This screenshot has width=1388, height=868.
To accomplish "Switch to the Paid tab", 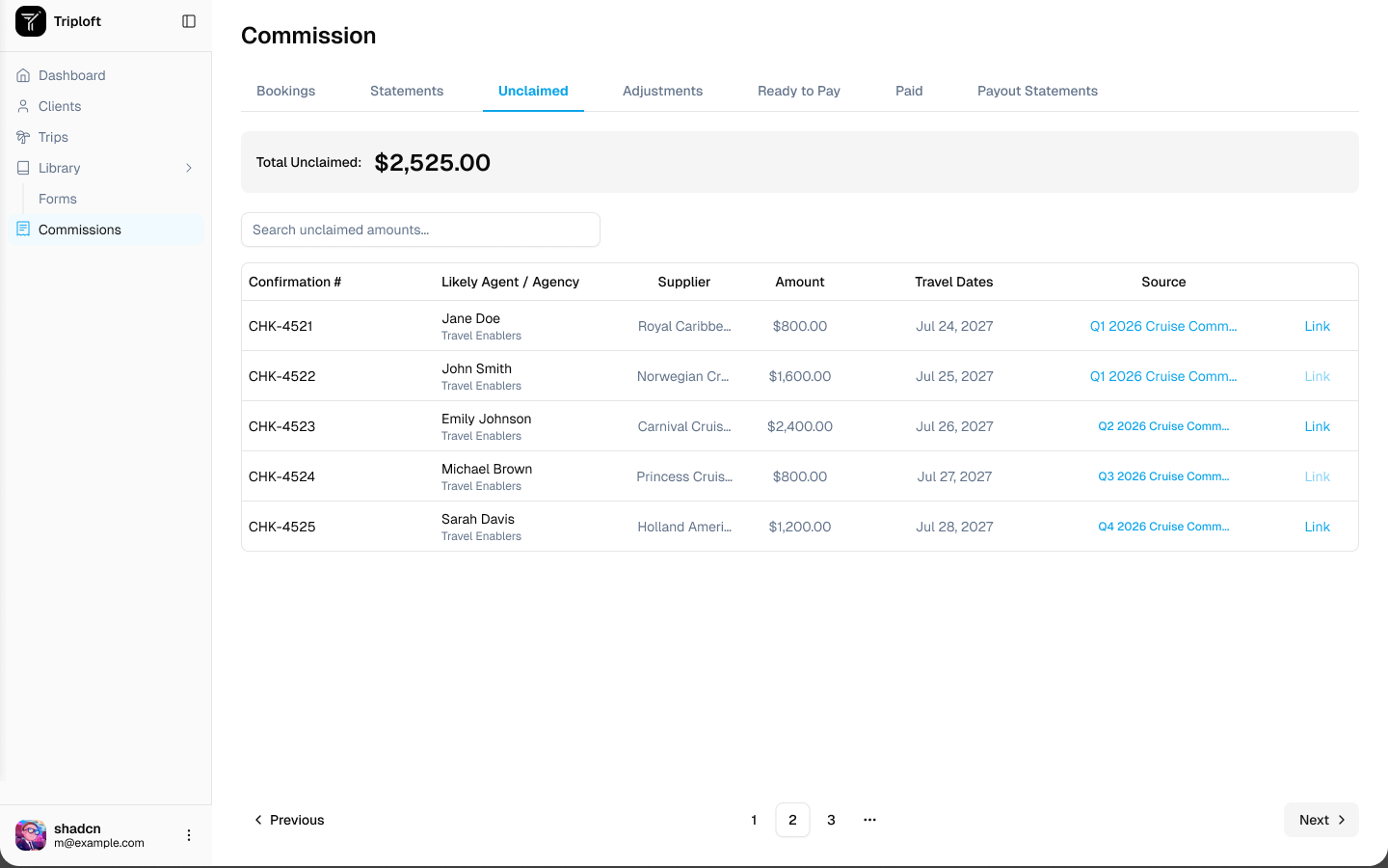I will (x=909, y=91).
